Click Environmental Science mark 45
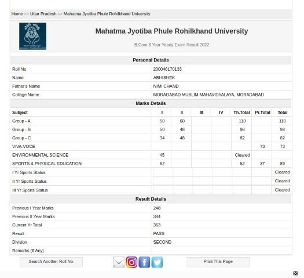 (x=162, y=155)
